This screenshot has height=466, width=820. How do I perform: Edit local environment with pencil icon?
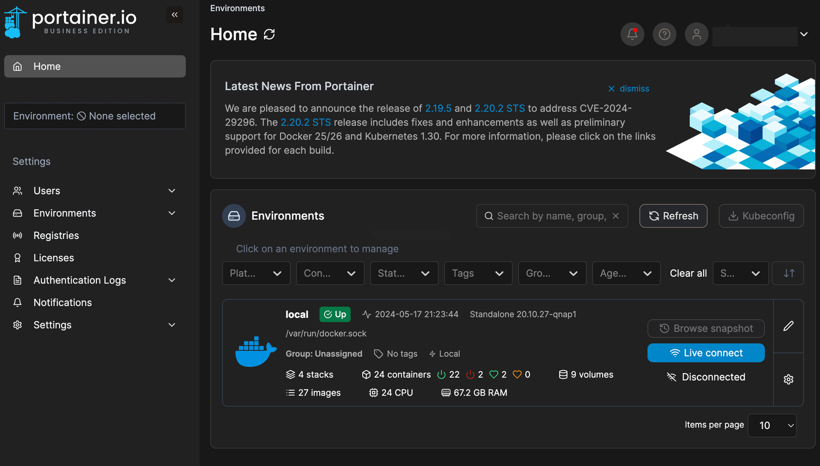tap(788, 326)
